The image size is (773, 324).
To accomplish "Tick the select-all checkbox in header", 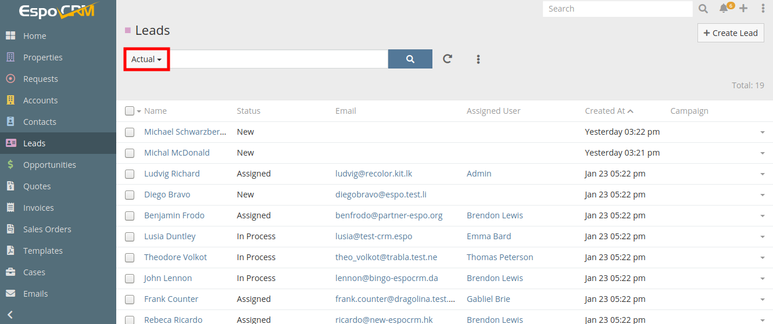I will (130, 111).
